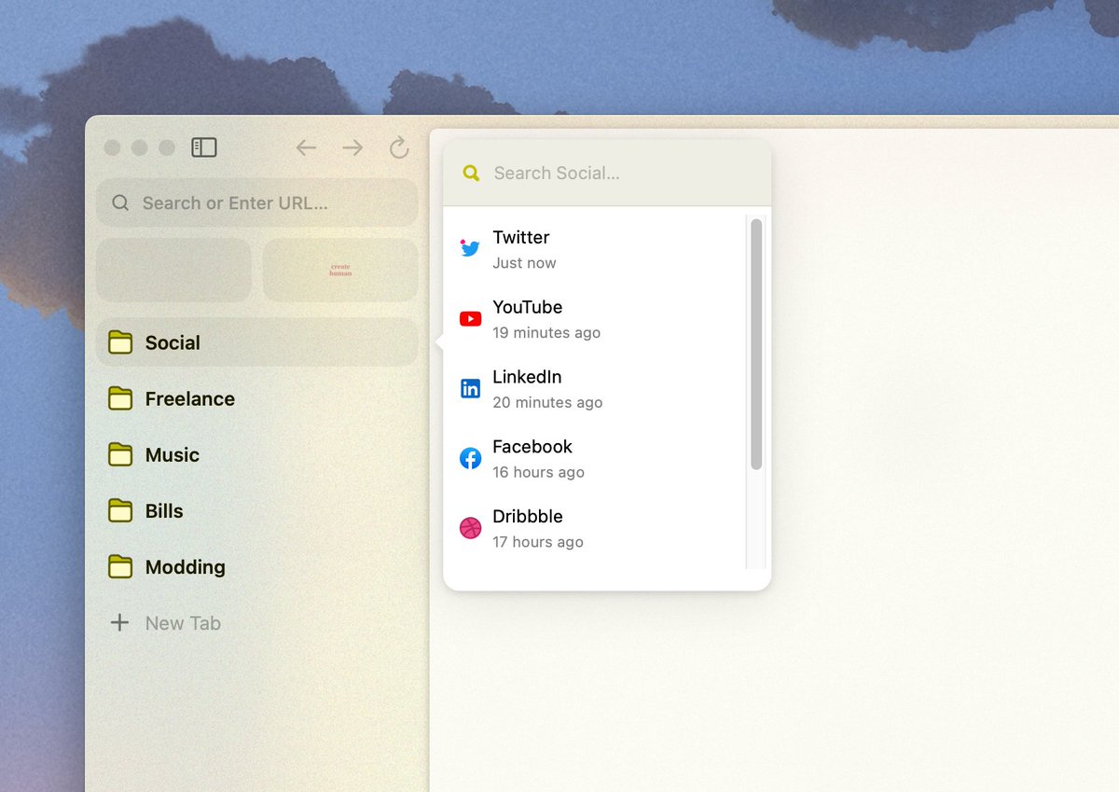Viewport: 1119px width, 792px height.
Task: Open the Dribbble tab entry
Action: click(x=595, y=528)
